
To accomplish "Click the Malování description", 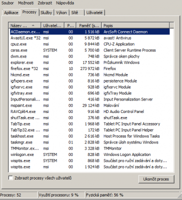I will coord(111,105).
